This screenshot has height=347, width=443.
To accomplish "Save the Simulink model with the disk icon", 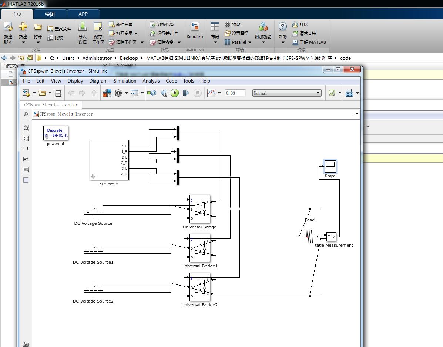I will click(58, 93).
